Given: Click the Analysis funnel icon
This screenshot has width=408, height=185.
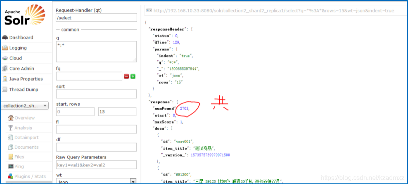Looking at the screenshot, I should [11, 128].
